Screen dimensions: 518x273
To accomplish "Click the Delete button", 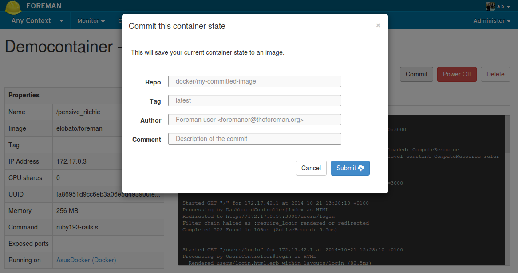I will click(x=495, y=74).
